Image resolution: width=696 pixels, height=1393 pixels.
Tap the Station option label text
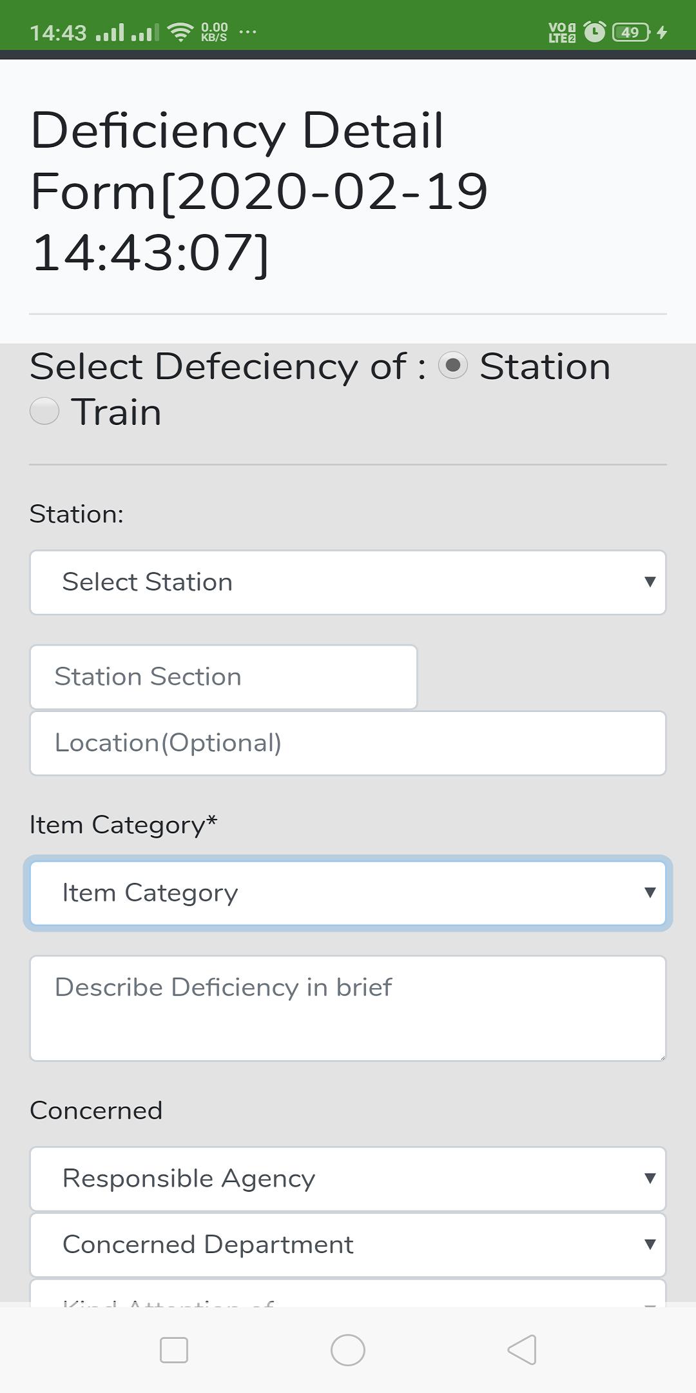point(545,366)
